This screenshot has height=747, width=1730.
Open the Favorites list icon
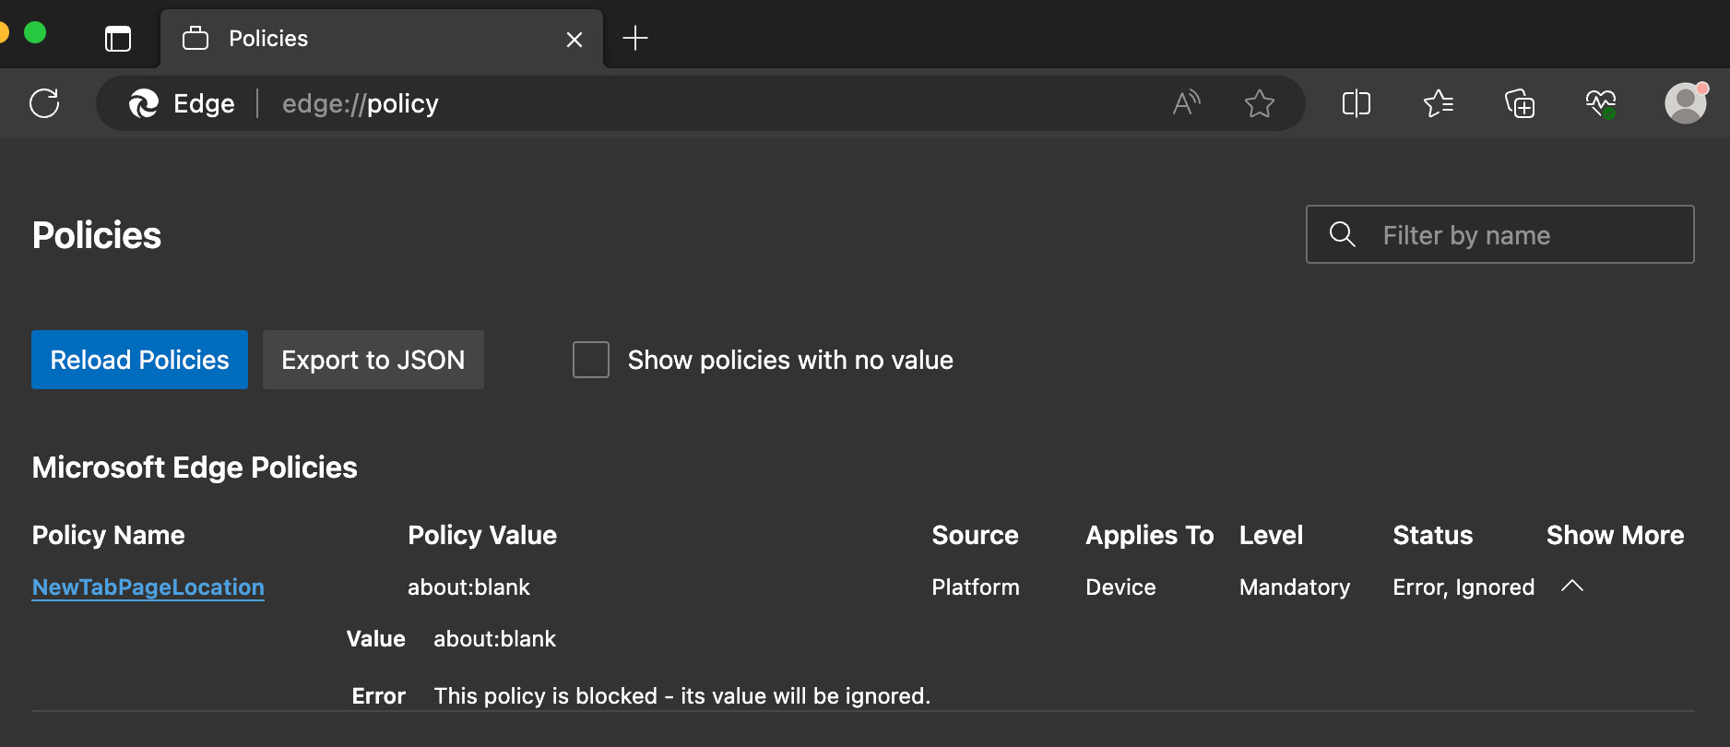pos(1438,103)
